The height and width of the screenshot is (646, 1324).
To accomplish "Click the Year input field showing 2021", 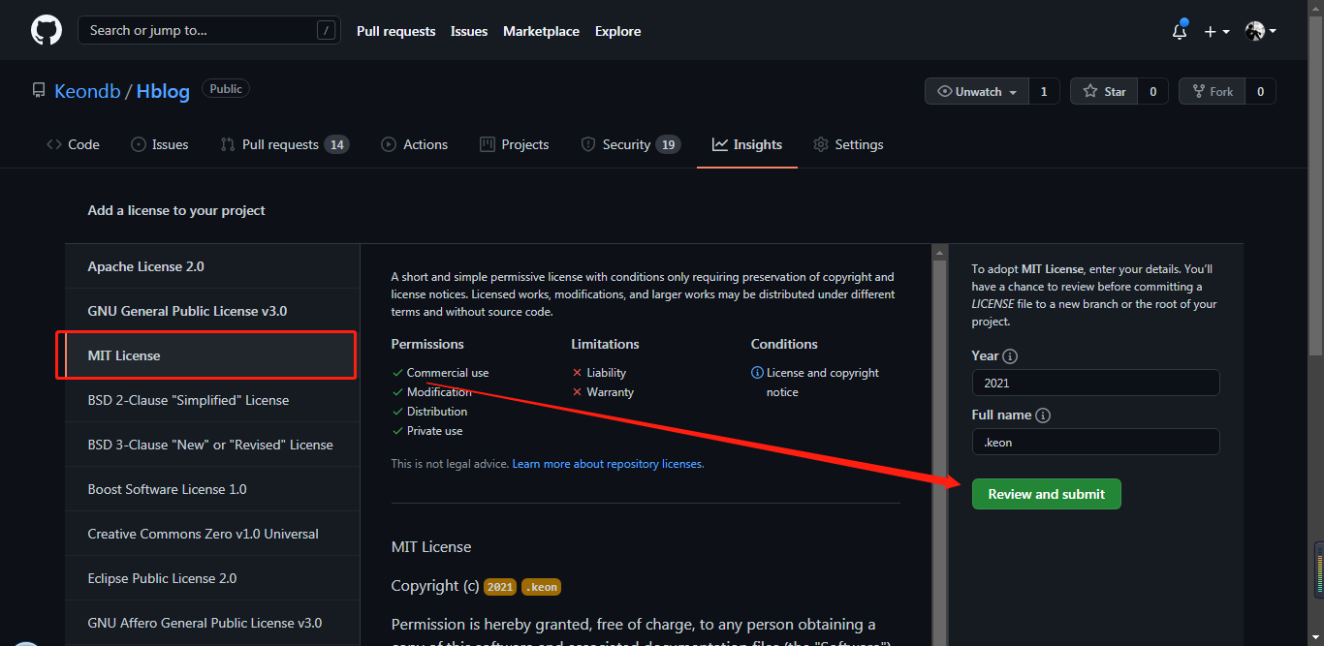I will (x=1096, y=383).
